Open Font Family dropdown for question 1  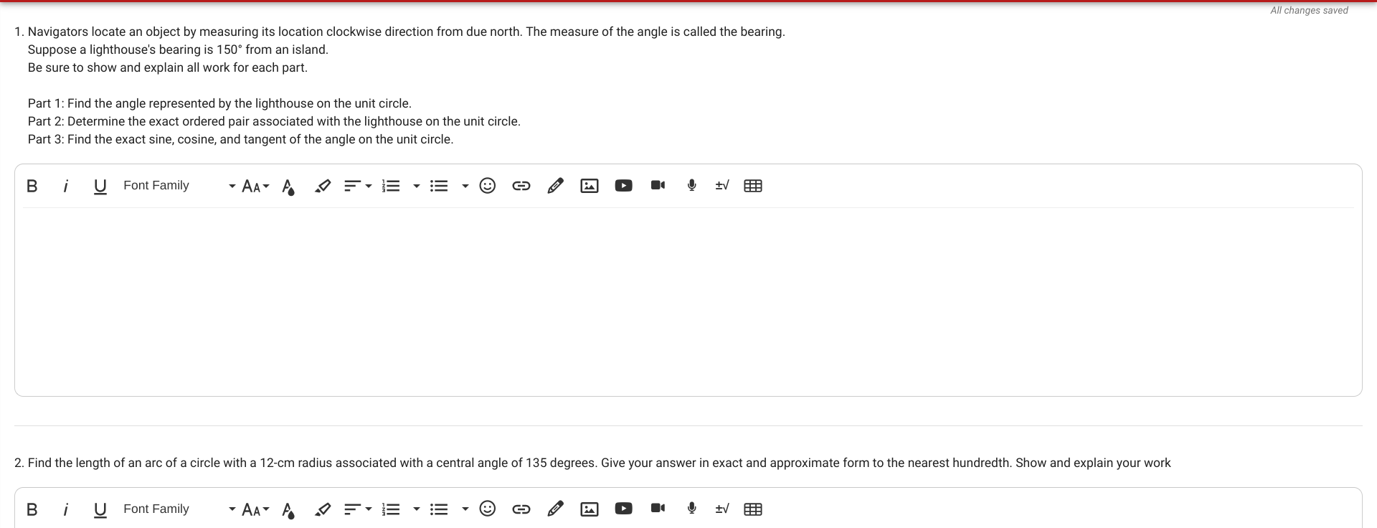click(179, 186)
